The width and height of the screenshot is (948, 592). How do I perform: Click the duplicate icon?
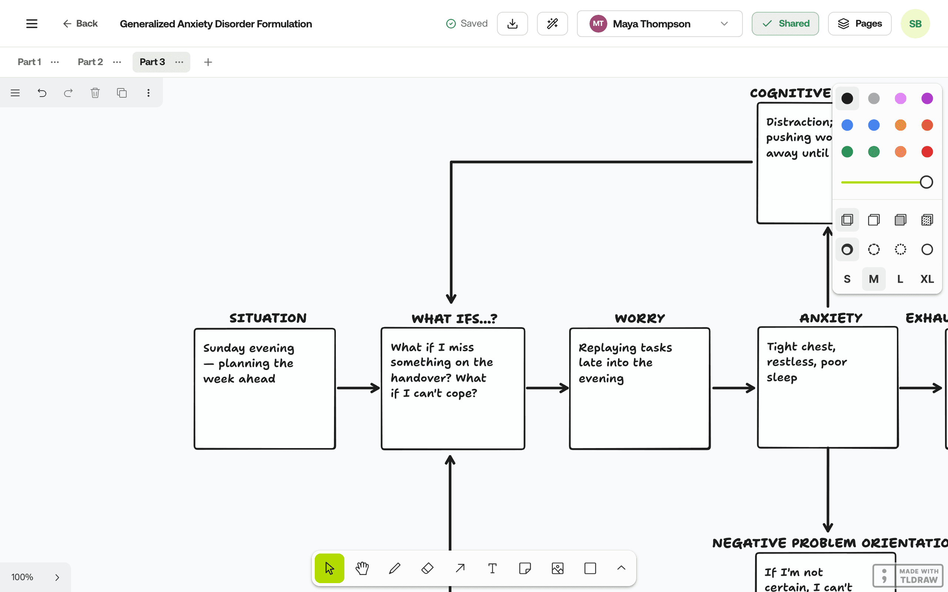[122, 93]
